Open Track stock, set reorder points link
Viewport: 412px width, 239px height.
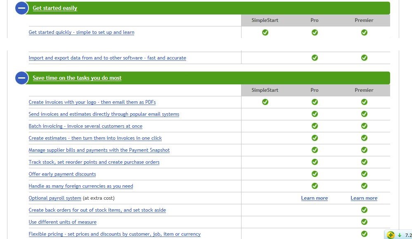pos(94,162)
